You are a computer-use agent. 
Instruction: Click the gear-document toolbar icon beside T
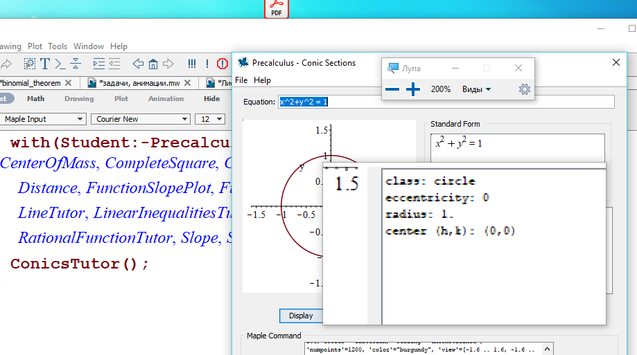29,64
